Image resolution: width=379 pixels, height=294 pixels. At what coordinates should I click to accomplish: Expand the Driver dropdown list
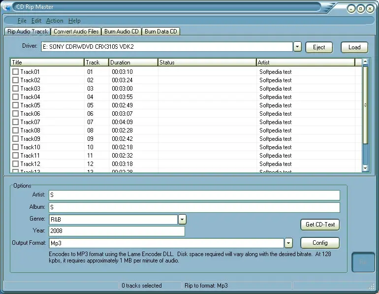[297, 47]
